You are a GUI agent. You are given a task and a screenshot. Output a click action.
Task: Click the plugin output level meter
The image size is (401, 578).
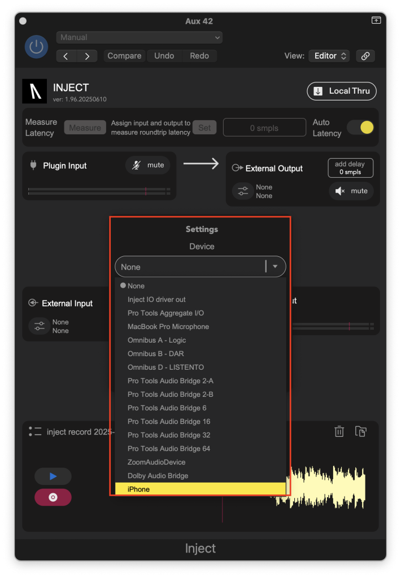(x=333, y=326)
